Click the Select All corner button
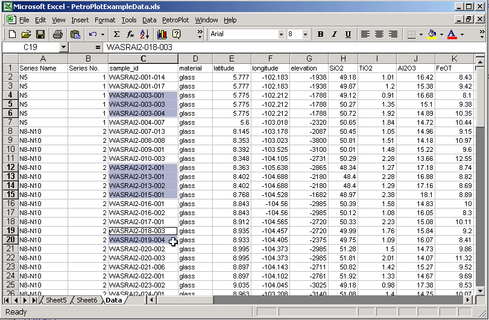Image resolution: width=489 pixels, height=320 pixels. [10, 58]
